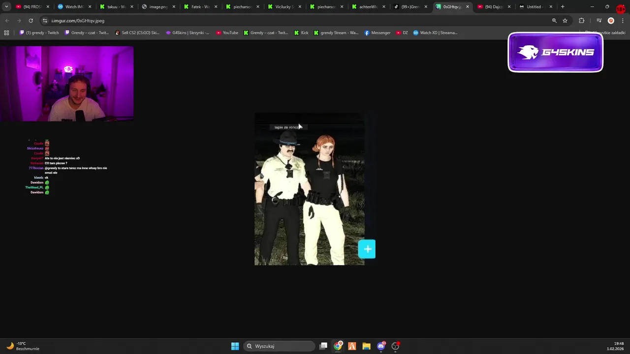Open the Windows Start menu
This screenshot has width=630, height=354.
(235, 346)
